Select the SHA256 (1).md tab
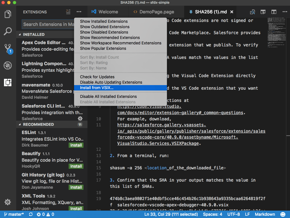The width and height of the screenshot is (290, 218). pos(211,12)
